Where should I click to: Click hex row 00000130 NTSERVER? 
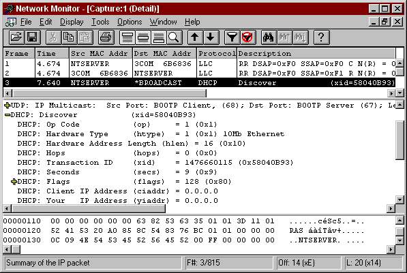[x=184, y=240]
